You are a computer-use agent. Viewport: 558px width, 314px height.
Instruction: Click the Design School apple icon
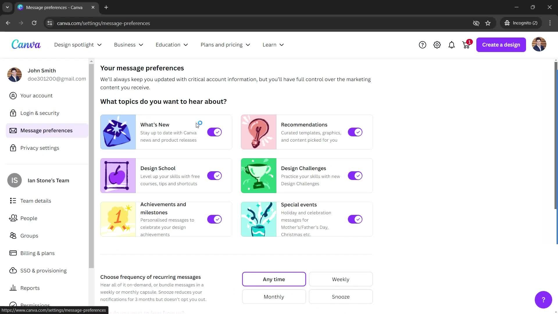click(x=118, y=176)
